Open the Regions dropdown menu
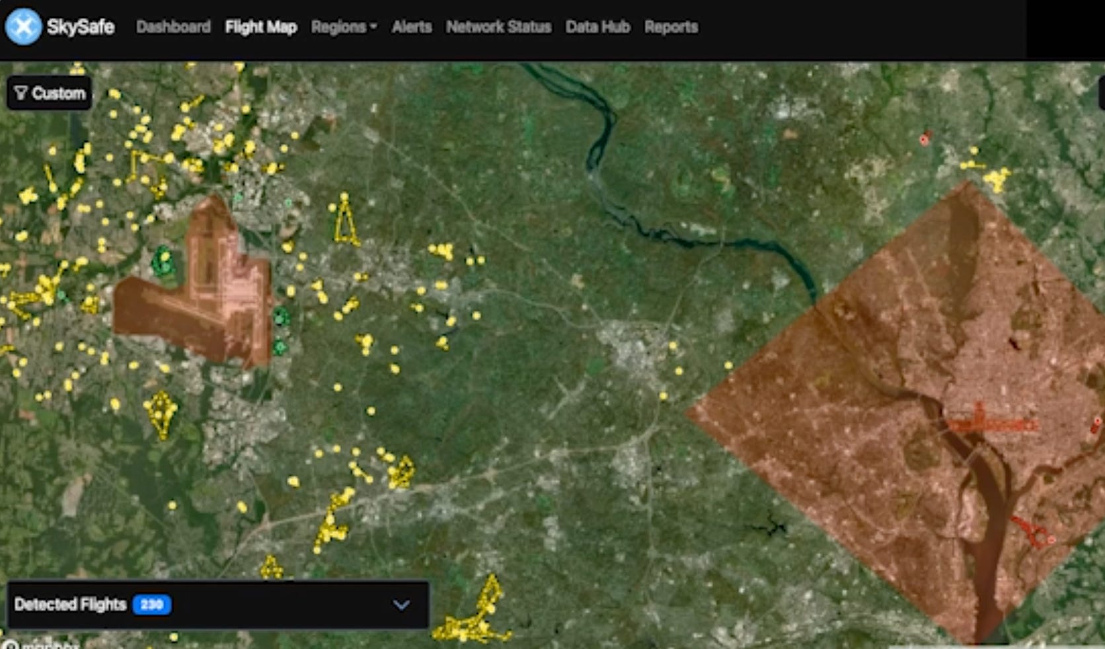The image size is (1105, 649). [x=344, y=27]
